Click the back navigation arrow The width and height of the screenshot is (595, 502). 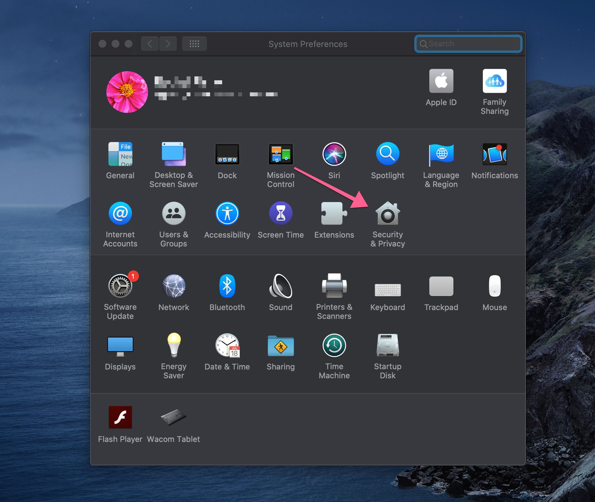tap(150, 44)
